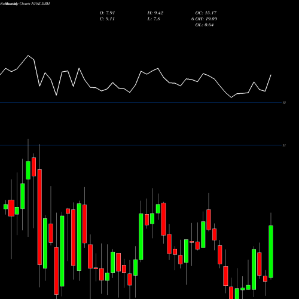
Task: Click the 'OC: 15.17' value
Action: pyautogui.click(x=206, y=13)
